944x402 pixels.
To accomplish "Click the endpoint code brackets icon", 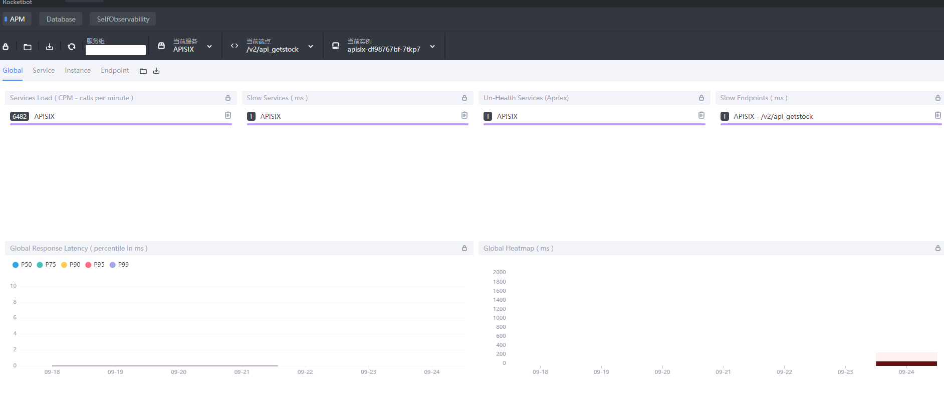I will 234,46.
